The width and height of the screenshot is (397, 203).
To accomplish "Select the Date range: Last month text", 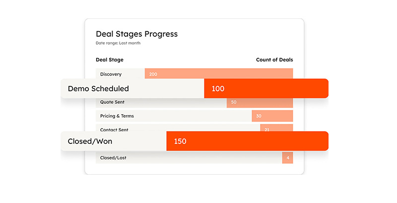I will [x=118, y=43].
